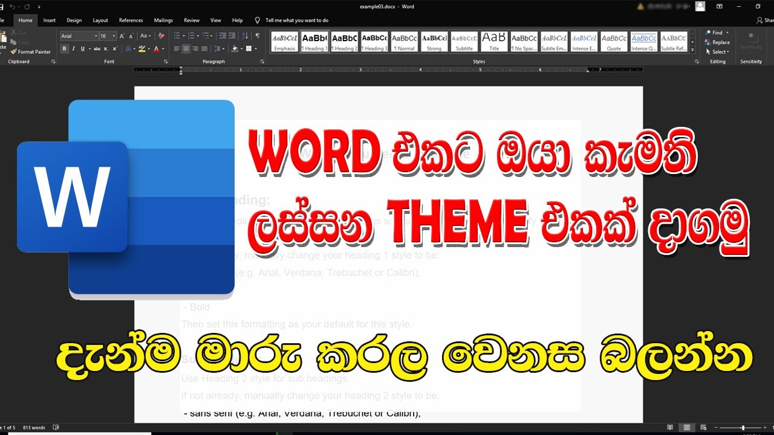Click the Multilevel List icon

click(205, 36)
